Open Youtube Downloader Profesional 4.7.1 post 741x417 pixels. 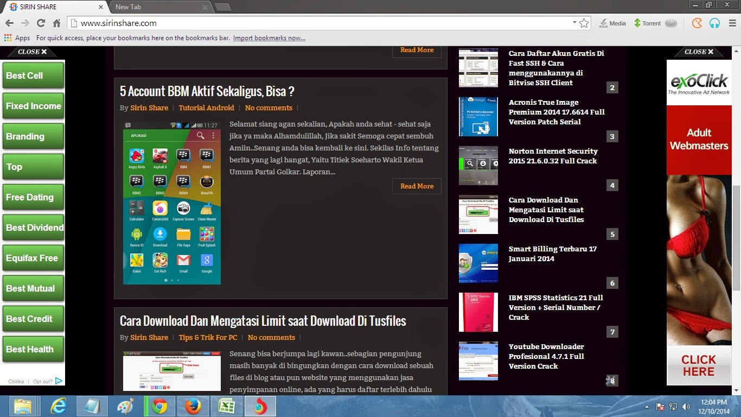(546, 356)
